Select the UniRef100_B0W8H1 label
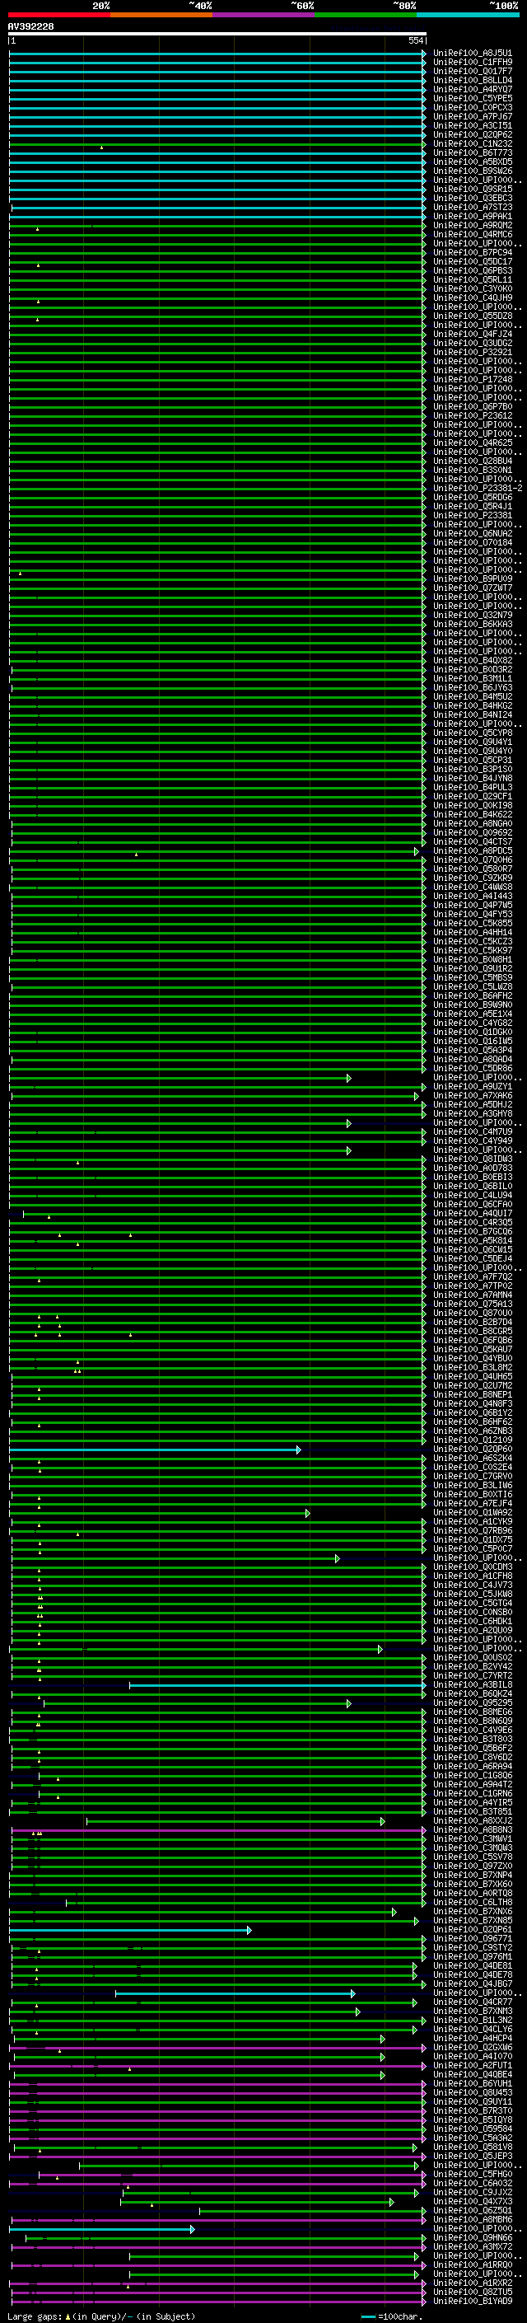 click(x=472, y=959)
